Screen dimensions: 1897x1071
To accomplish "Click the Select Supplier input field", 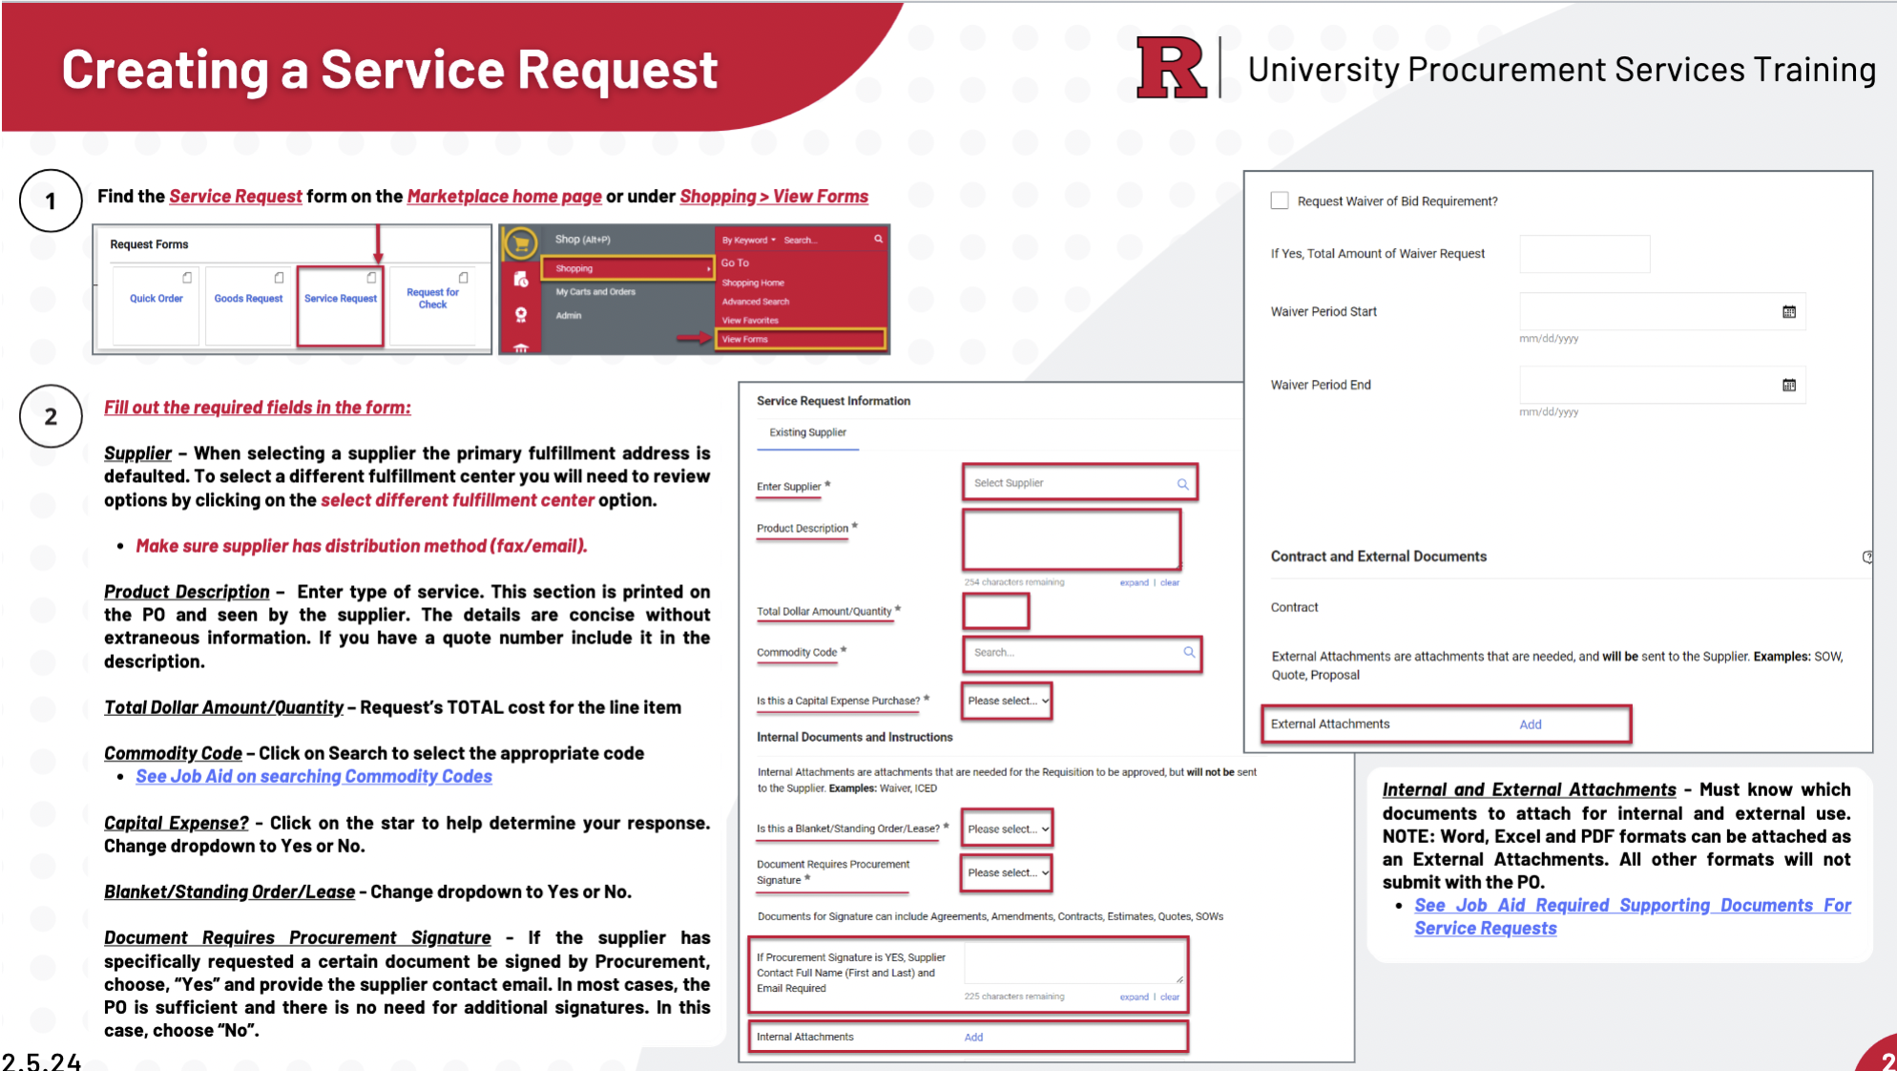I will pyautogui.click(x=1079, y=484).
